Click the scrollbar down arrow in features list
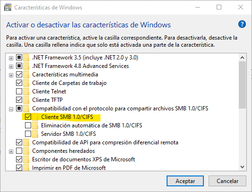The height and width of the screenshot is (192, 252). (243, 167)
